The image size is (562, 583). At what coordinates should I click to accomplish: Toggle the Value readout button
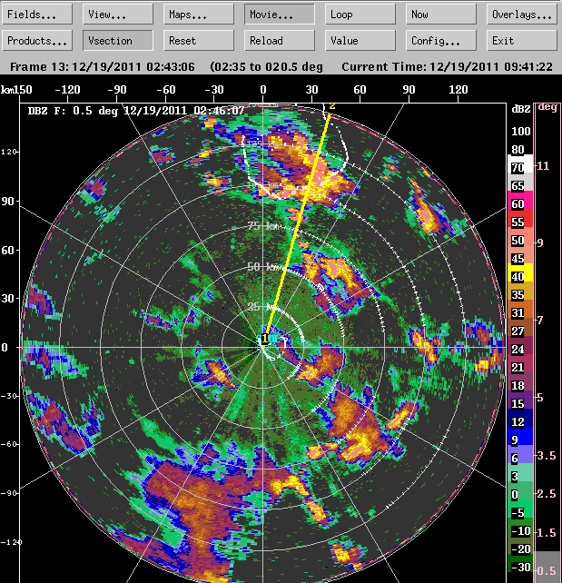tap(360, 40)
